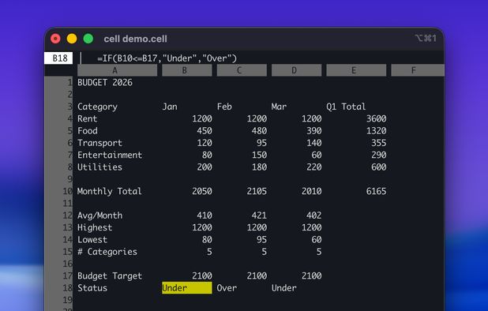The width and height of the screenshot is (488, 311).
Task: Click Utilities Mar value 220
Action: [314, 167]
